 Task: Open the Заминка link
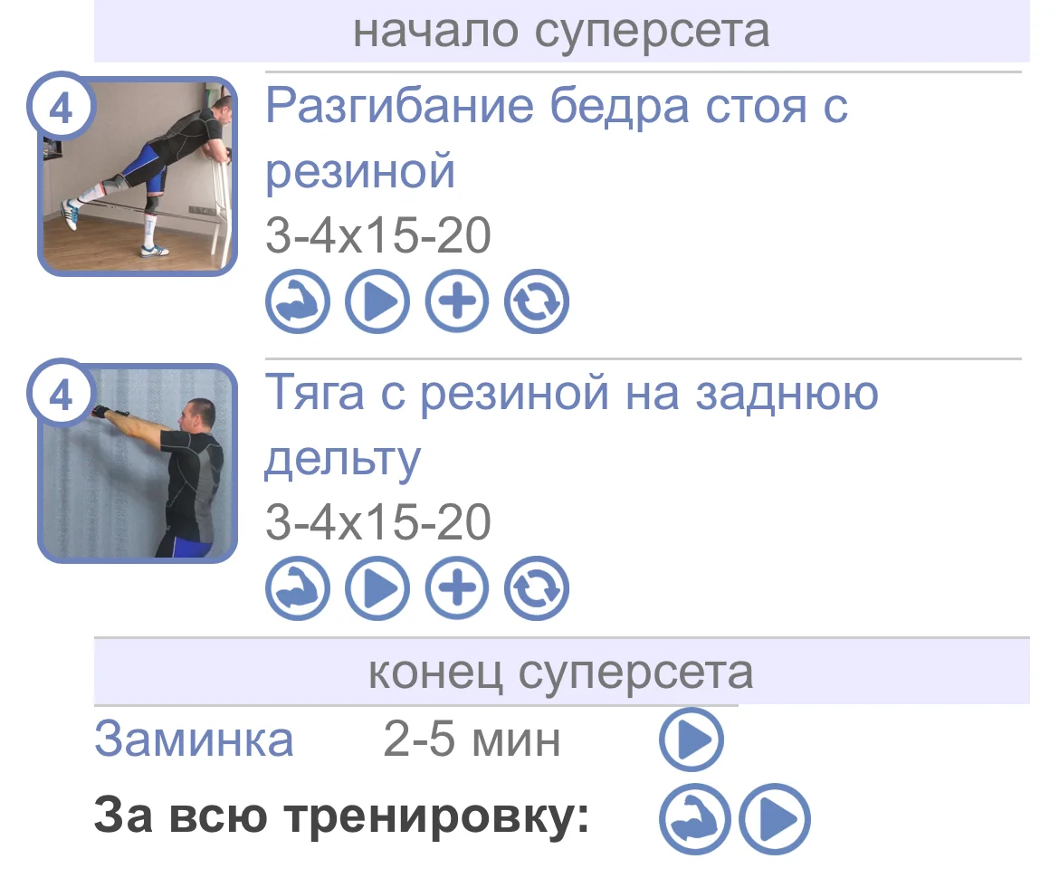coord(194,740)
